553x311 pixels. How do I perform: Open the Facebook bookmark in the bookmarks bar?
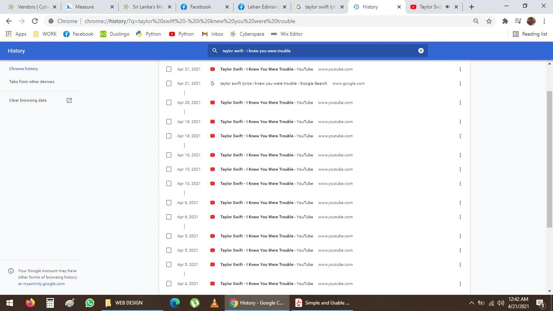pos(79,34)
